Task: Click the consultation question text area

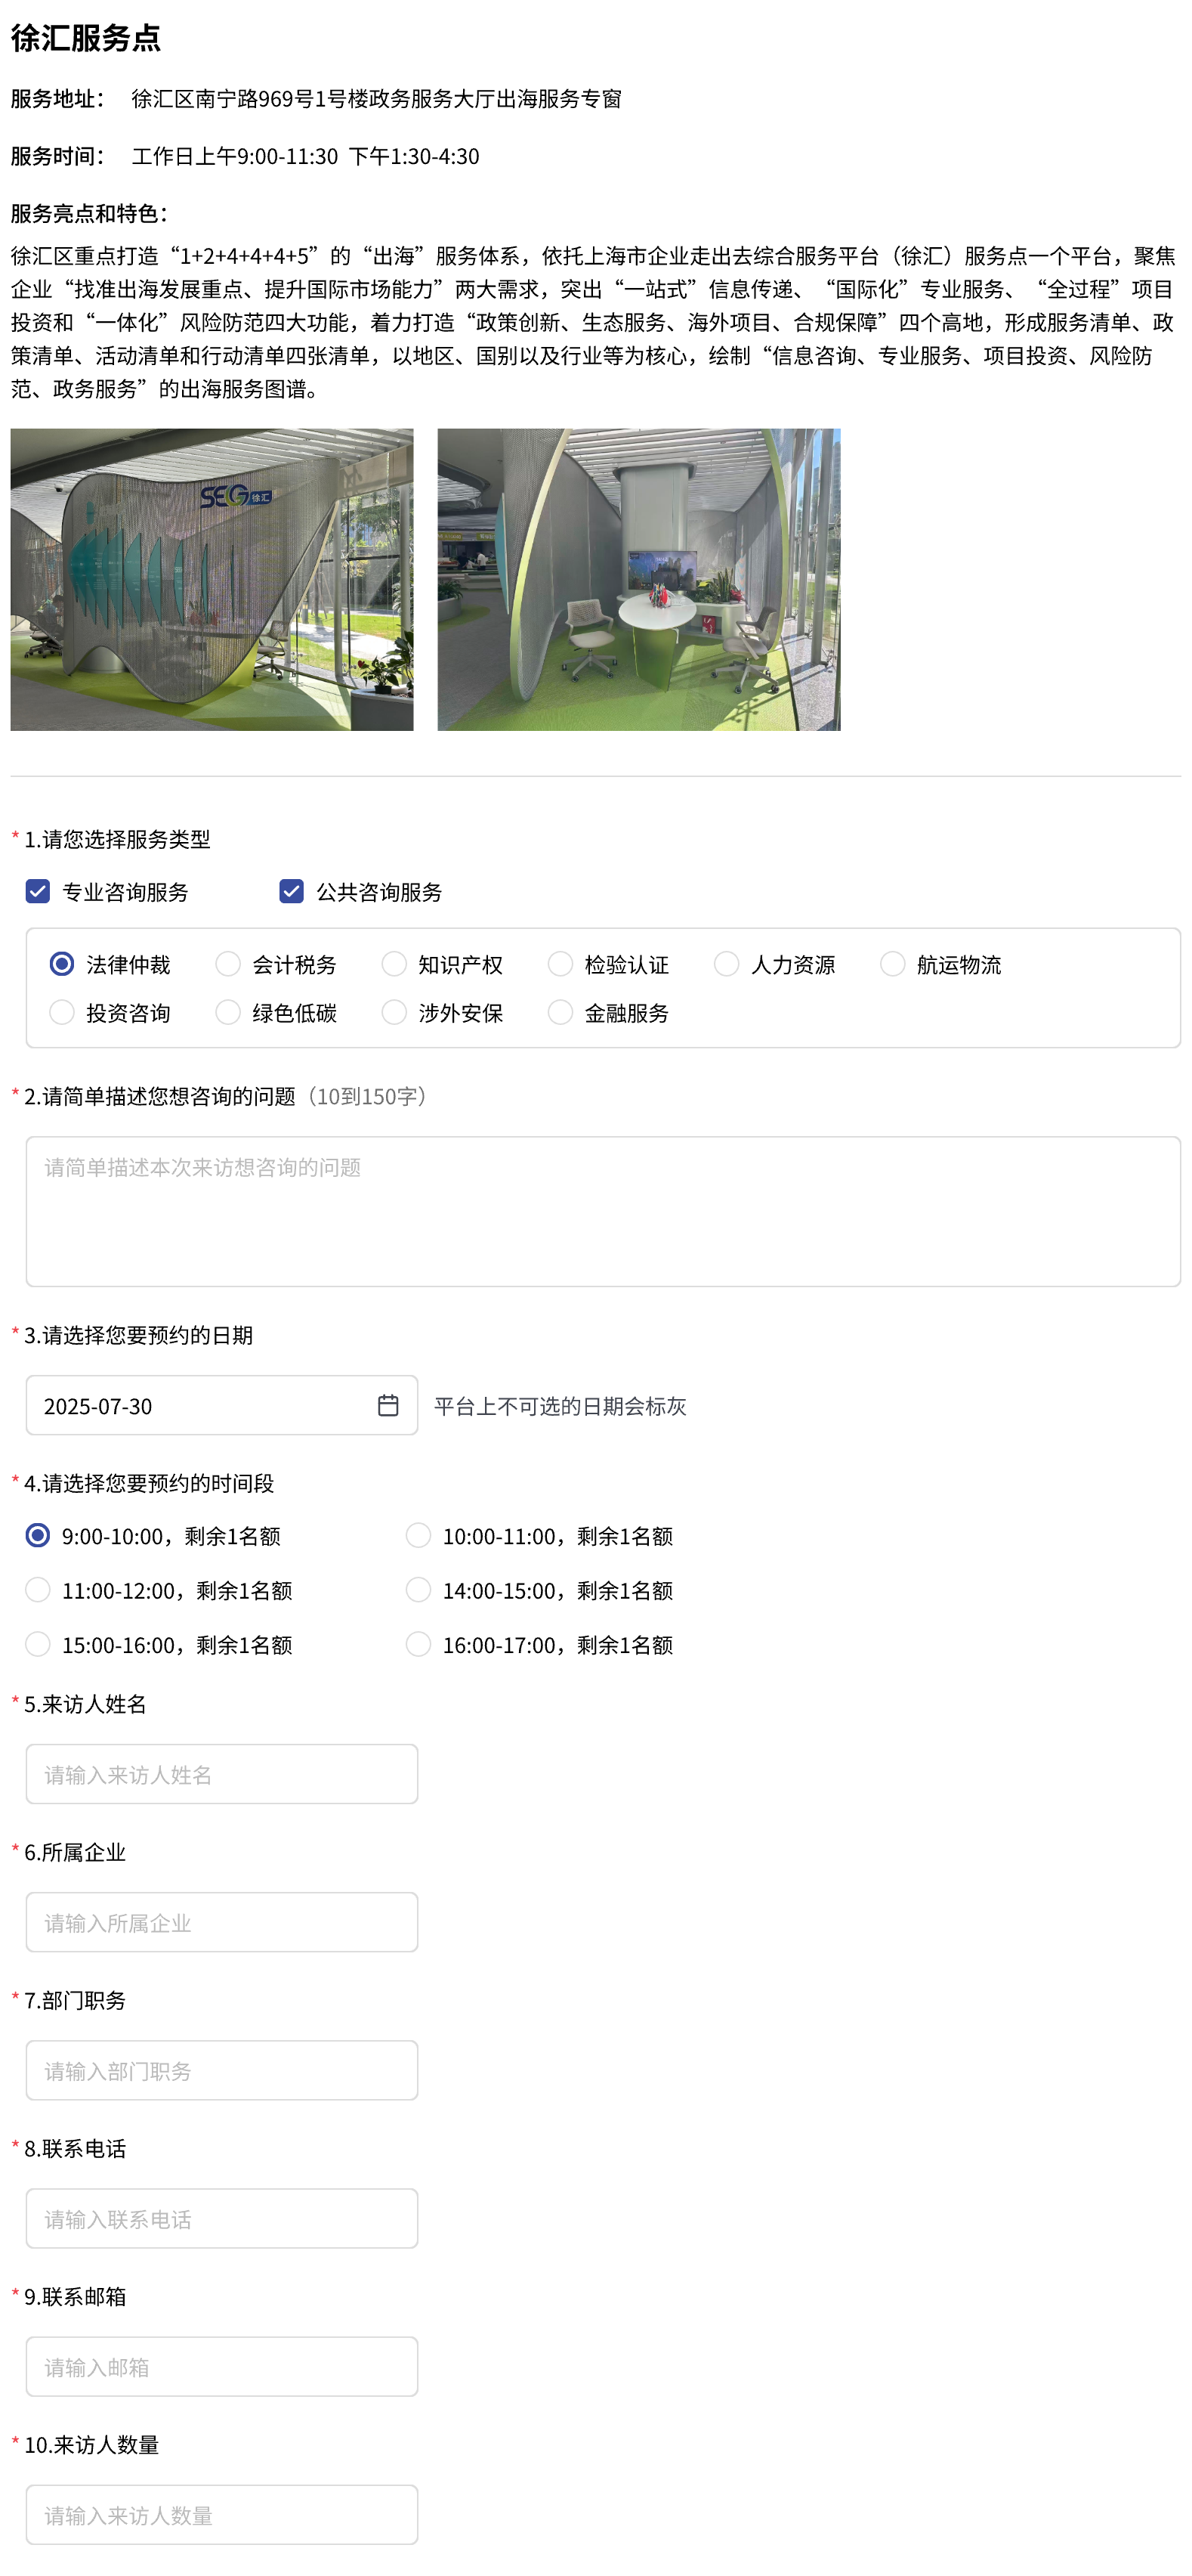Action: click(x=603, y=1210)
